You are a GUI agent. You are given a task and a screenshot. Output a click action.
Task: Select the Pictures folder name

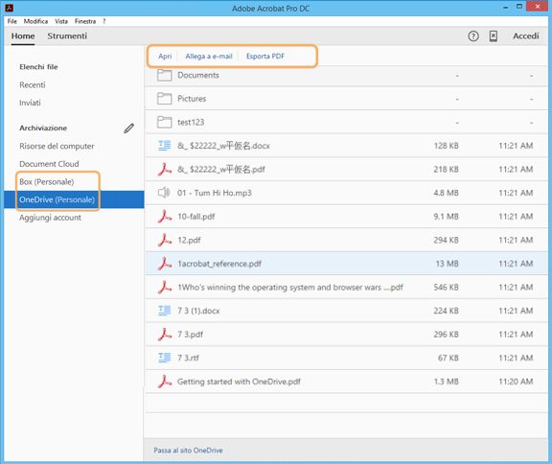tap(192, 99)
